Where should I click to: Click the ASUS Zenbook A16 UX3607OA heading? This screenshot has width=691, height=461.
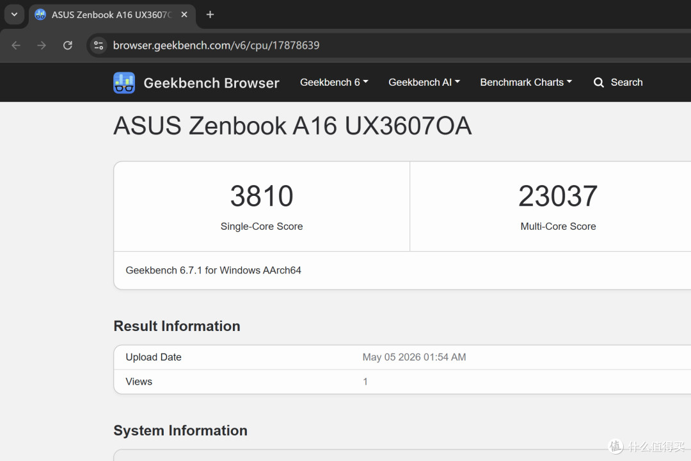(292, 125)
